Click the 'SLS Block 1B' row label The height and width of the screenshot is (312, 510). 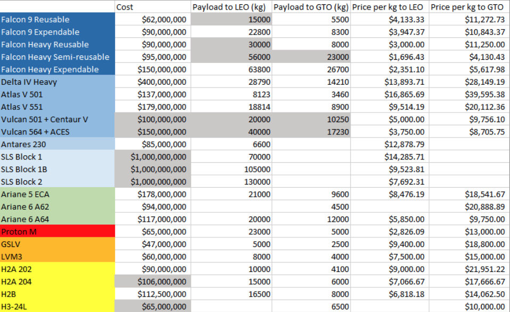58,170
